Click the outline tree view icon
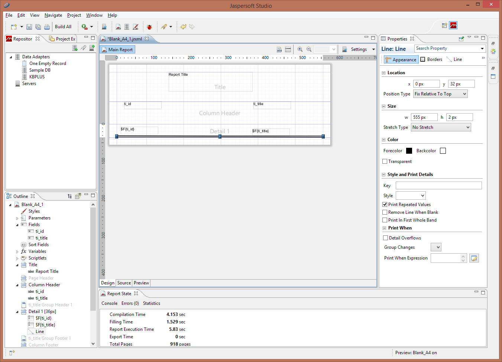 tap(70, 196)
